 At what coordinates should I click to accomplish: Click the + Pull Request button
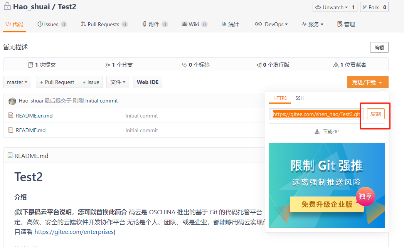click(57, 82)
